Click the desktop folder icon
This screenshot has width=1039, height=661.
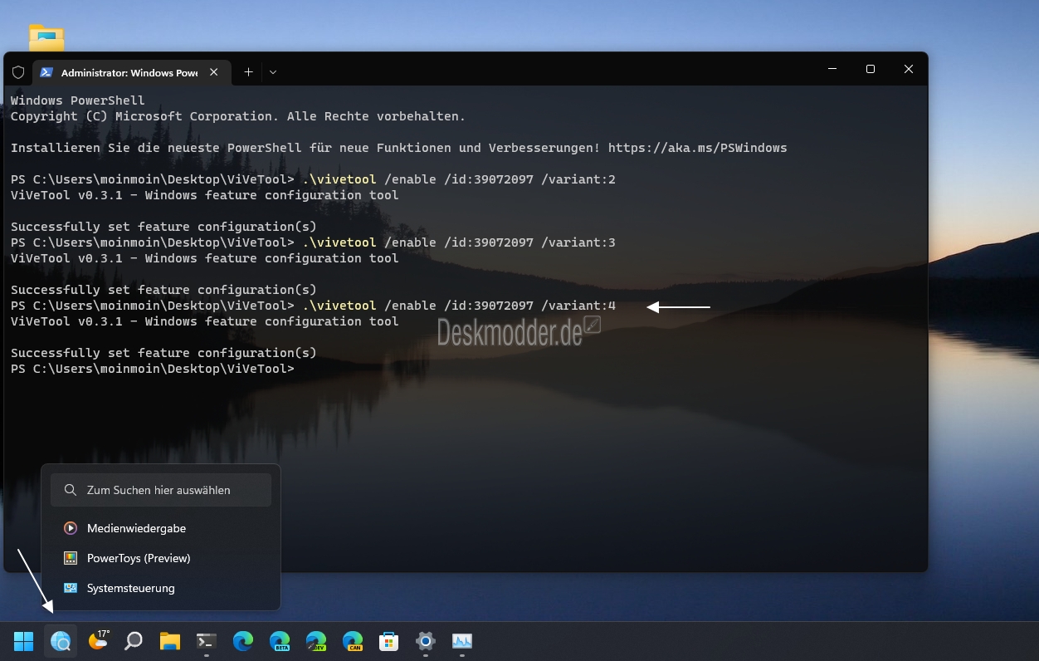(x=46, y=37)
